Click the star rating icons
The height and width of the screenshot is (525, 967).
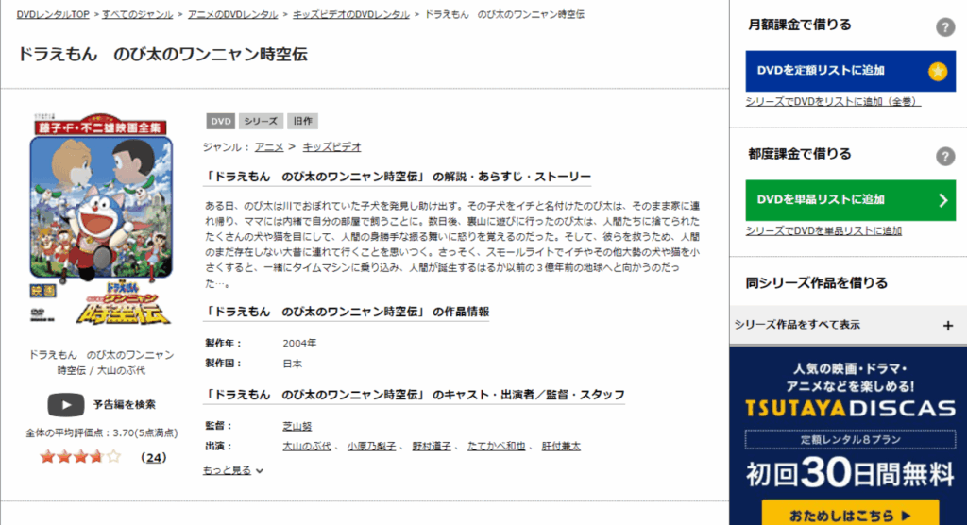point(80,457)
